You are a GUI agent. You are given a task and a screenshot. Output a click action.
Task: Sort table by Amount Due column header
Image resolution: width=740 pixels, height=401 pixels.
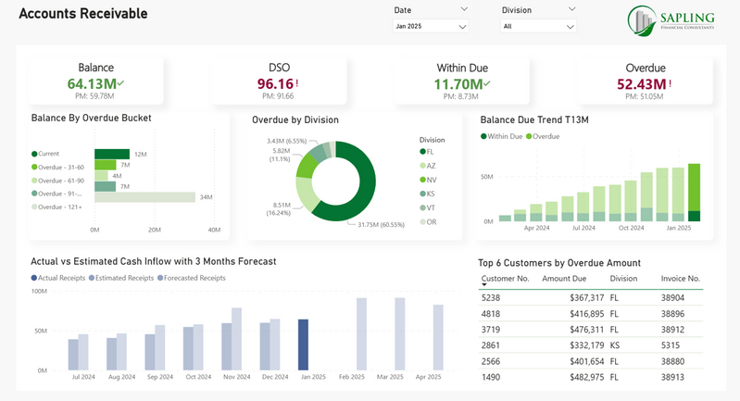tap(563, 278)
